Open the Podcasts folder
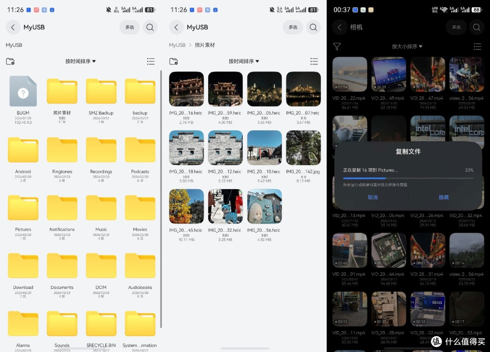The width and height of the screenshot is (490, 352). pyautogui.click(x=140, y=150)
